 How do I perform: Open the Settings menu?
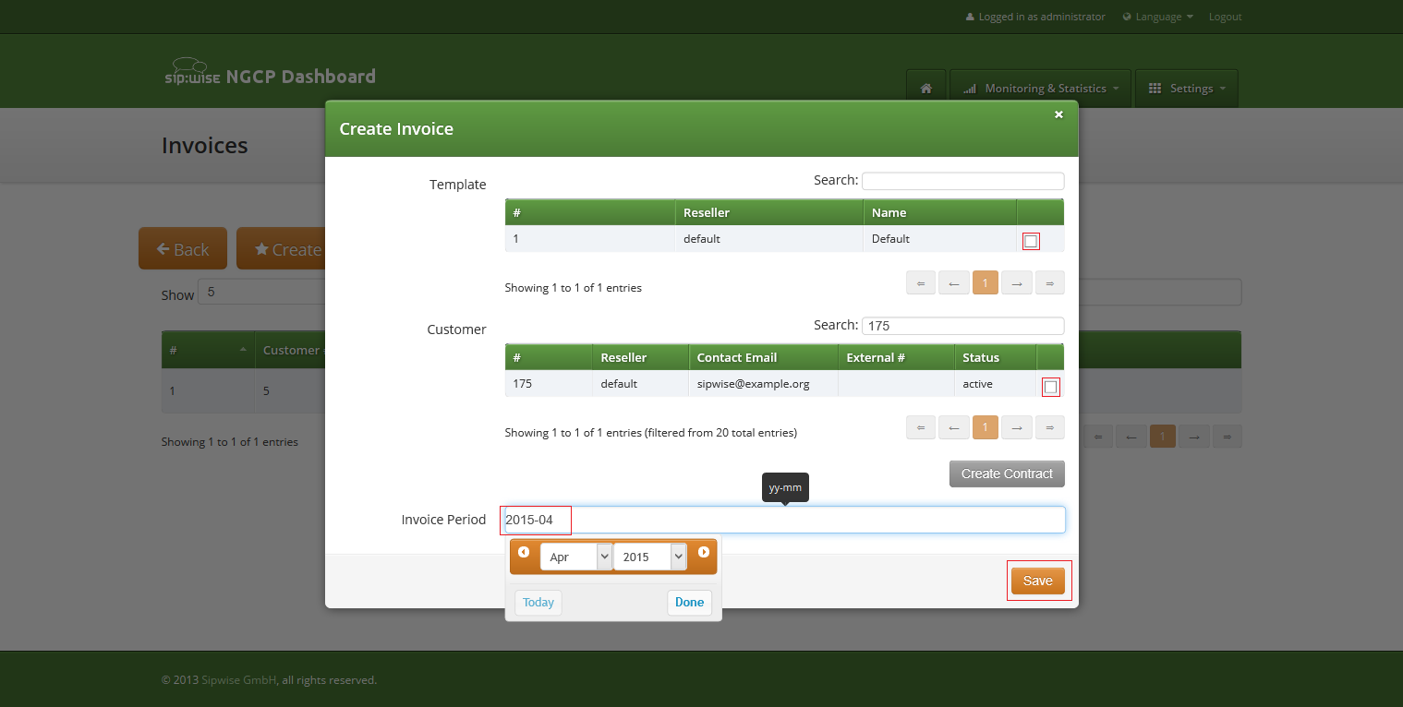coord(1186,88)
